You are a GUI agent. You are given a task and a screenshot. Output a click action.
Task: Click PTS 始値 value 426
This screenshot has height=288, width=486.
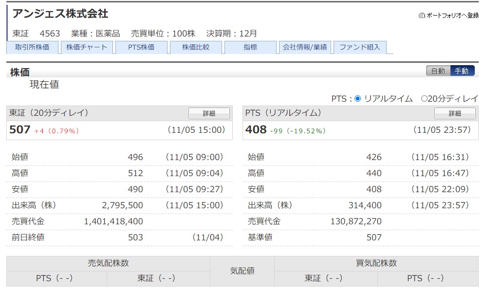(374, 157)
